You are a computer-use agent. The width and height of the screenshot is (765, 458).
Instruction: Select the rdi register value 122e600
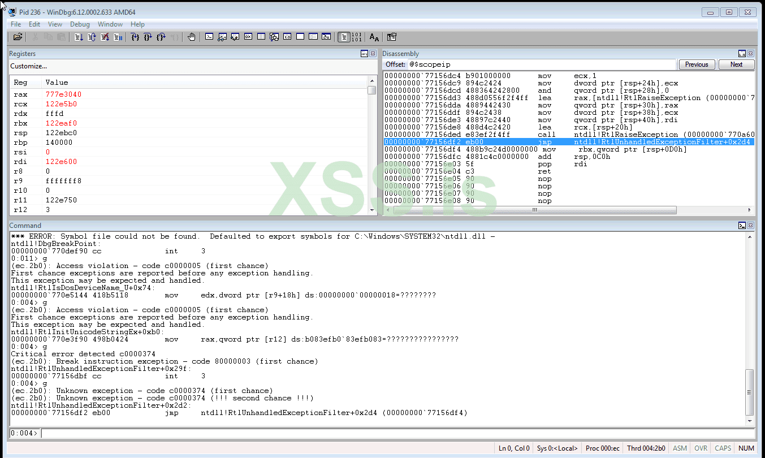[61, 162]
